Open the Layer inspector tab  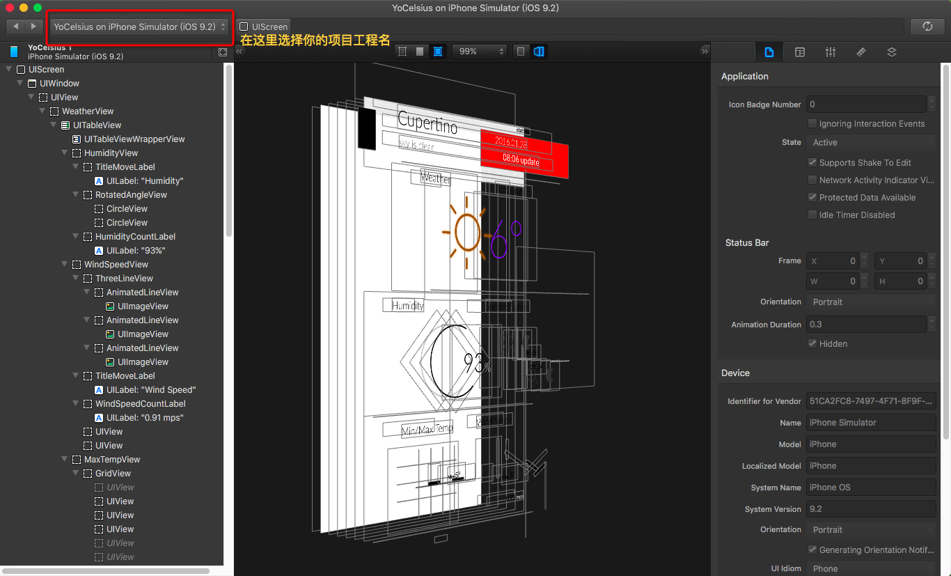(x=892, y=52)
